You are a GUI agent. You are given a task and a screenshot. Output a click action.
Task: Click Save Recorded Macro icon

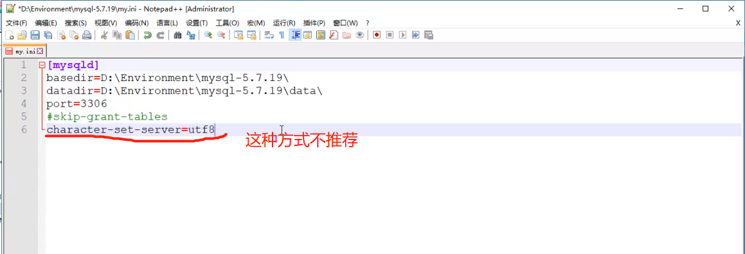click(429, 35)
